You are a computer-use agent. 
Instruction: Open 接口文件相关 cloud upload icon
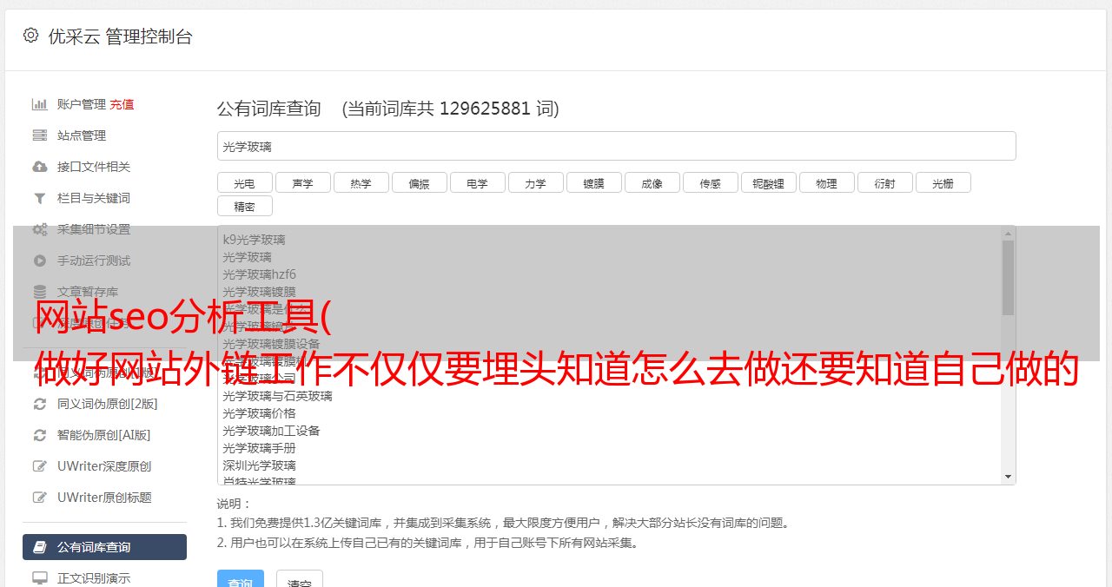point(40,167)
